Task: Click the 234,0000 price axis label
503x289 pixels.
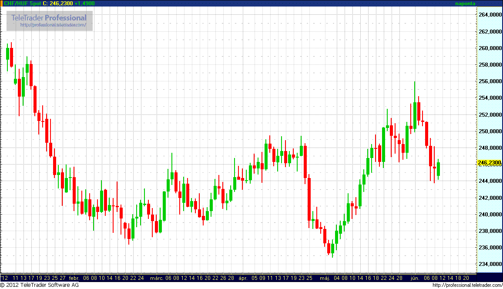Action: tap(490, 264)
